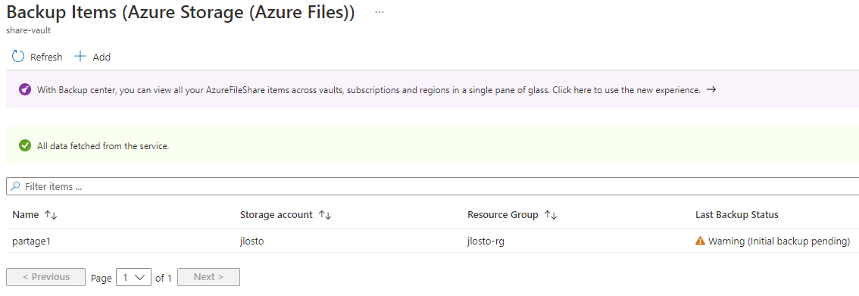The image size is (859, 296).
Task: Click the Previous page button
Action: click(x=46, y=277)
